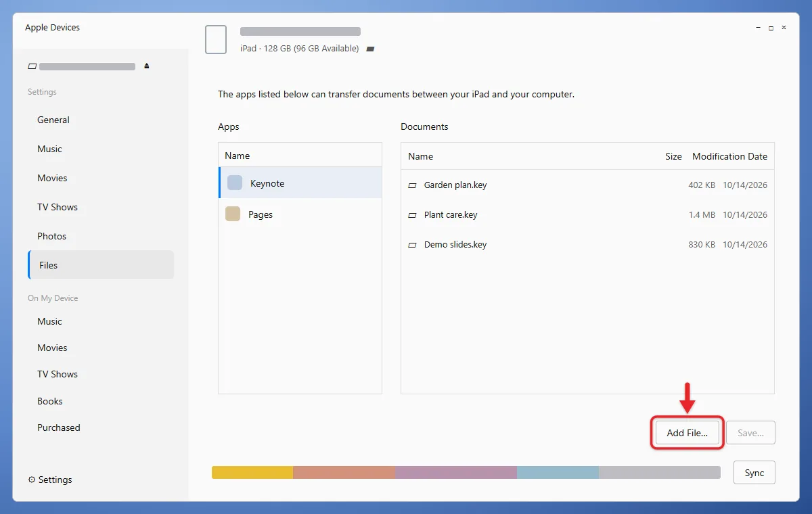Select the Pages app row
This screenshot has width=812, height=514.
click(300, 214)
